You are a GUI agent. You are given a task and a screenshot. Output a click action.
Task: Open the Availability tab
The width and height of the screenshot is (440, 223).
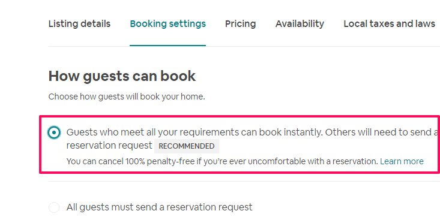pos(300,24)
